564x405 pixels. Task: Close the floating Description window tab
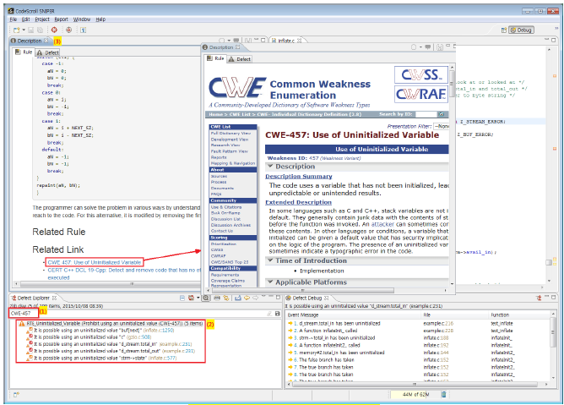238,47
